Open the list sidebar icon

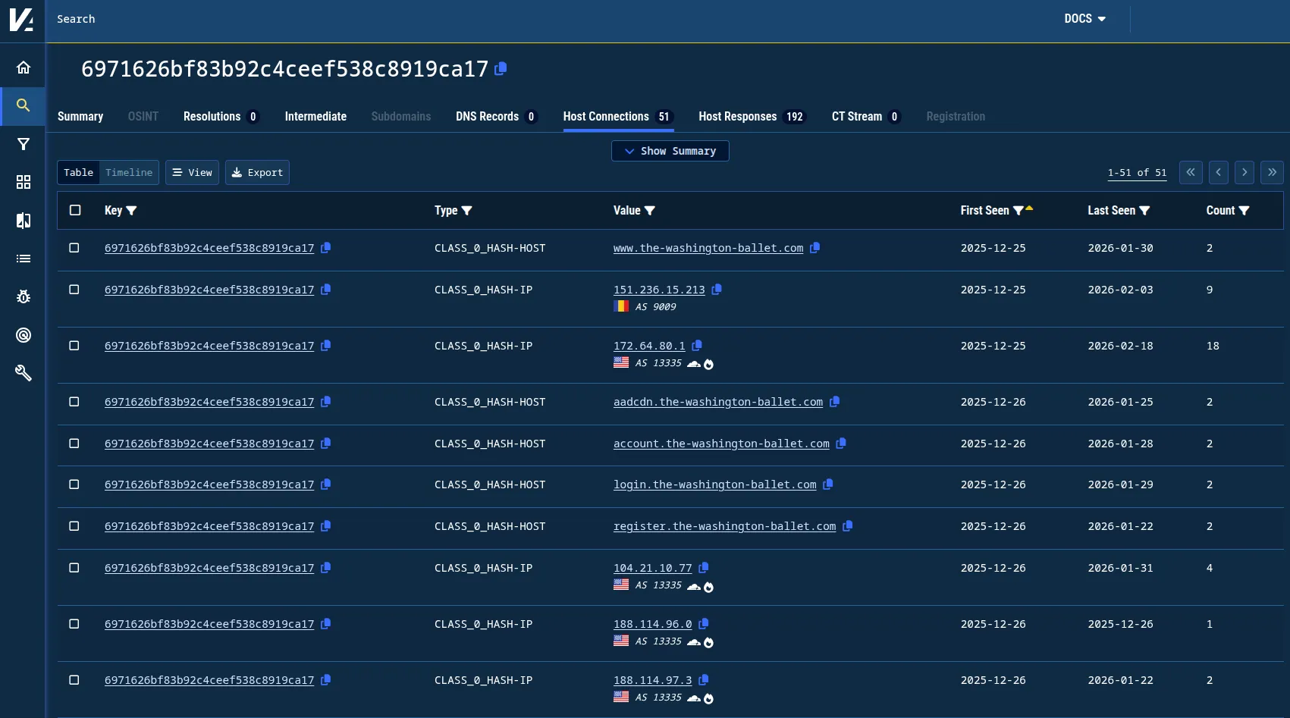point(24,259)
